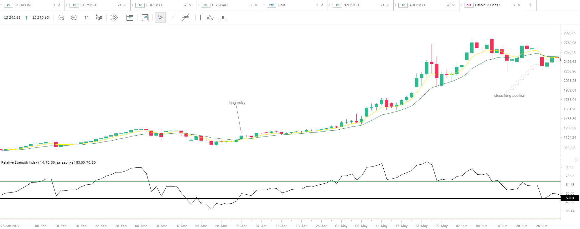Select the polyline path drawing tool
The image size is (580, 229).
[210, 18]
